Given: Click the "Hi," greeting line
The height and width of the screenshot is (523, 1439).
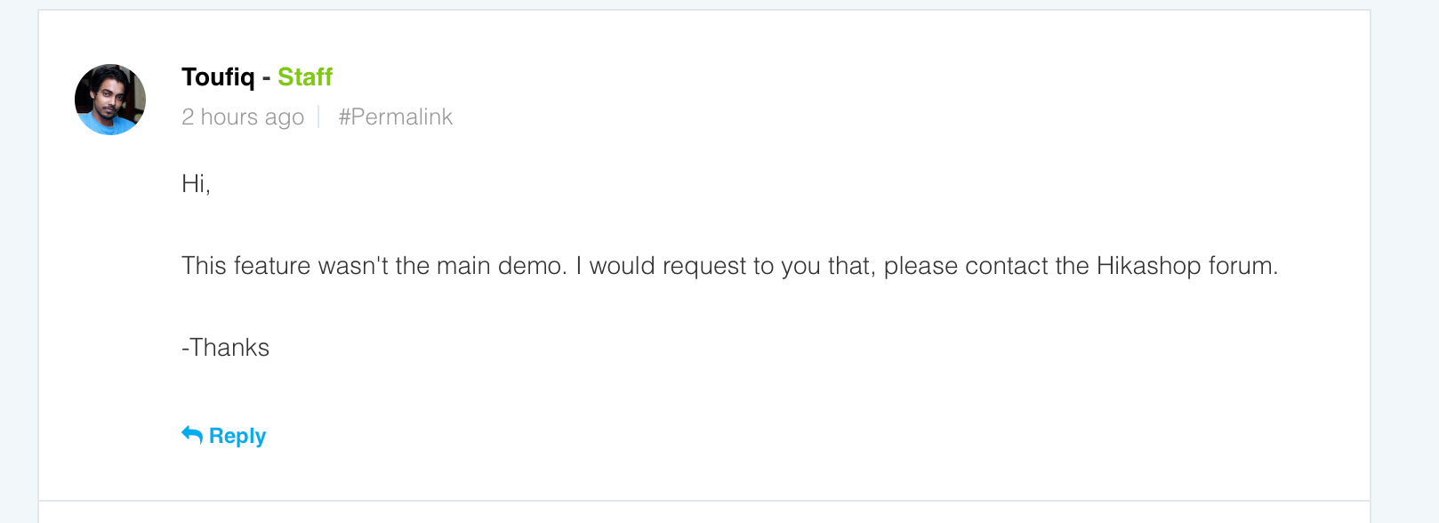Looking at the screenshot, I should coord(196,184).
